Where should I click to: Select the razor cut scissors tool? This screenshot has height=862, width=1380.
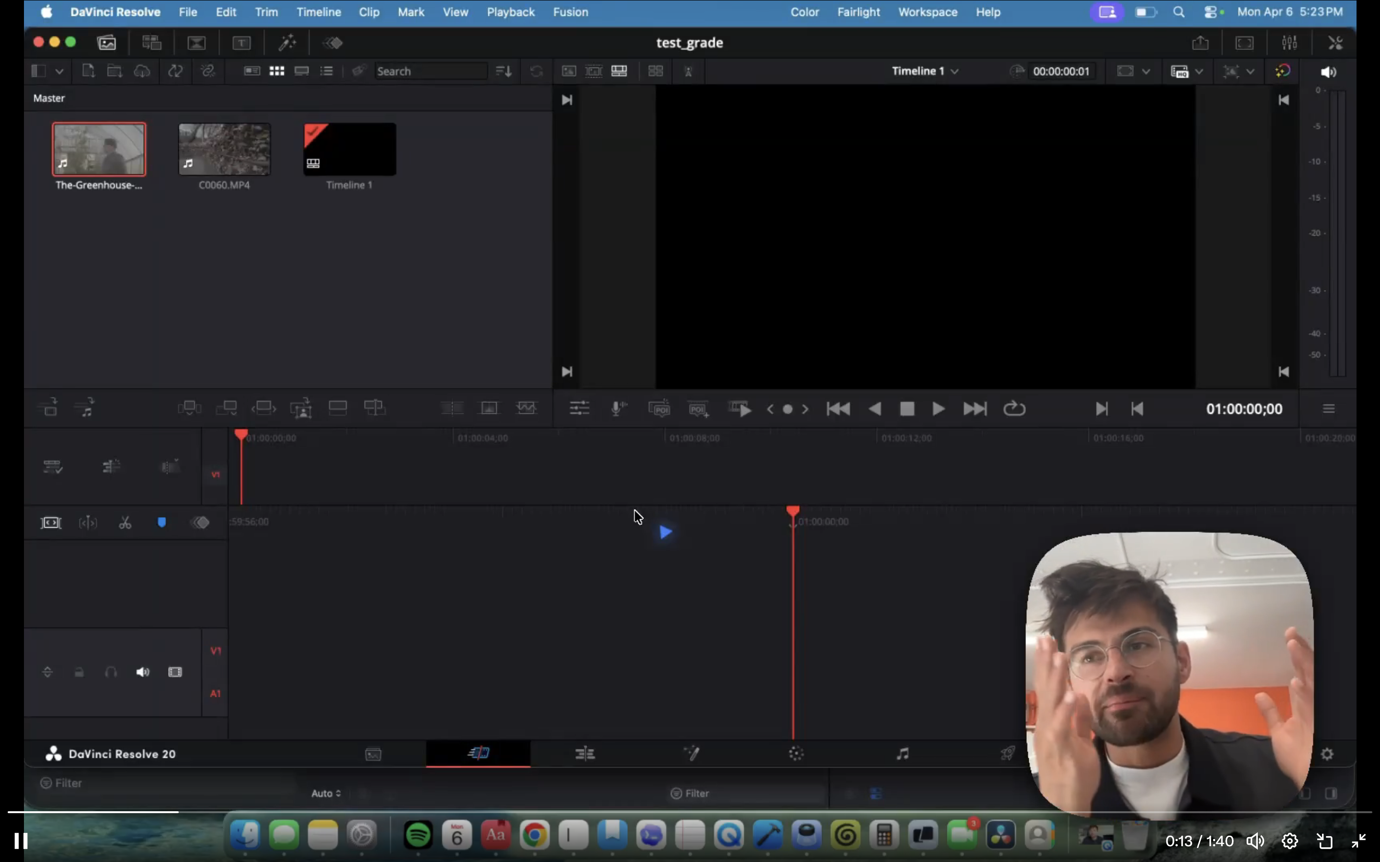tap(125, 523)
